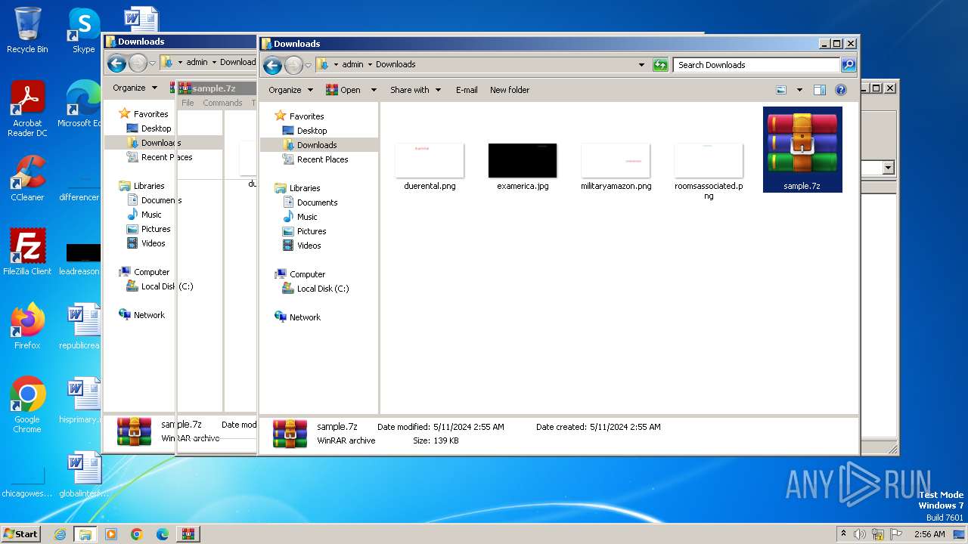Expand the Open with dropdown arrow
Screen dimensions: 968x544
pos(373,90)
